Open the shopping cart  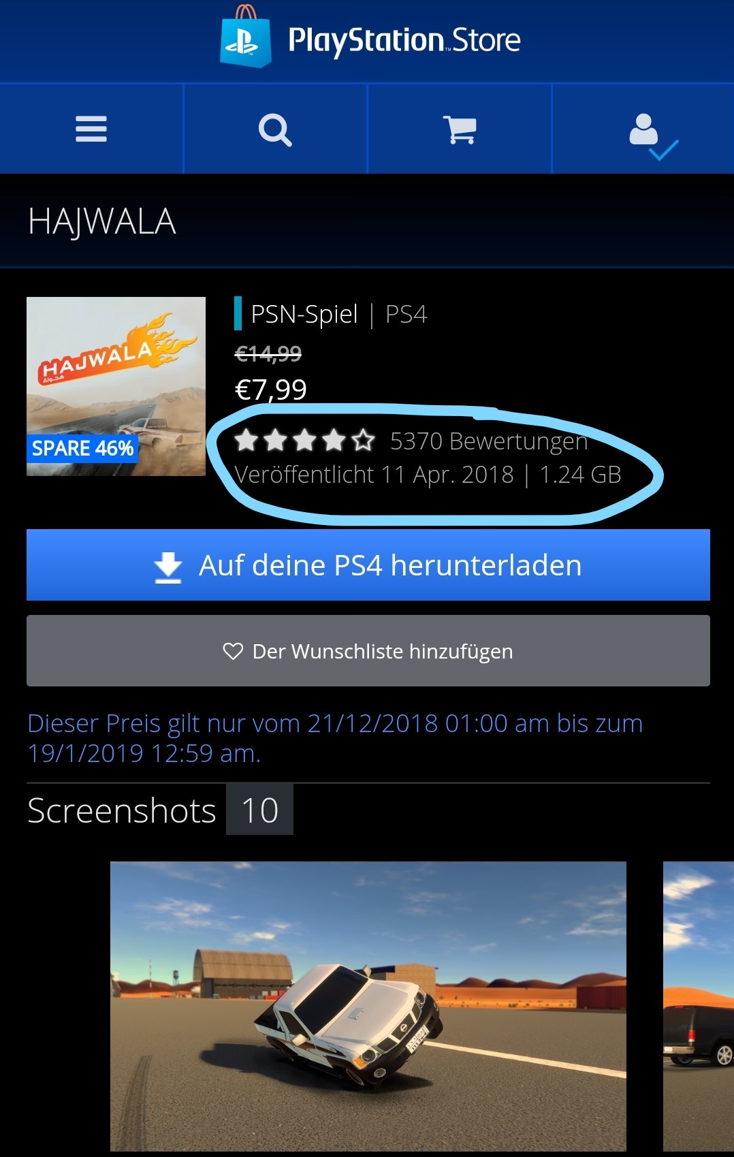point(460,129)
